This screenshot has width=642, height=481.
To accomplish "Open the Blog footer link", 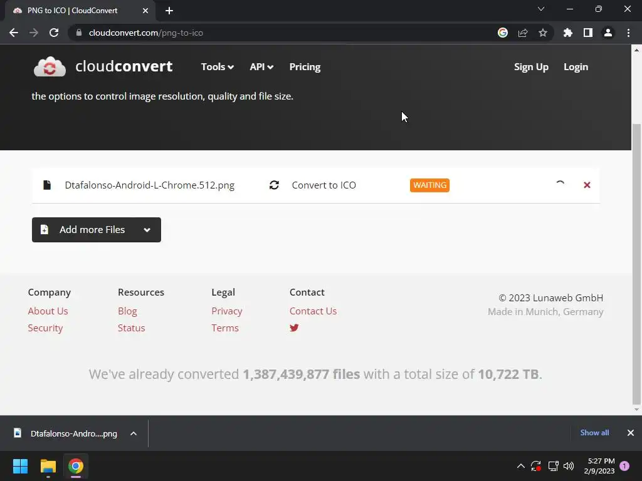I will tap(127, 311).
